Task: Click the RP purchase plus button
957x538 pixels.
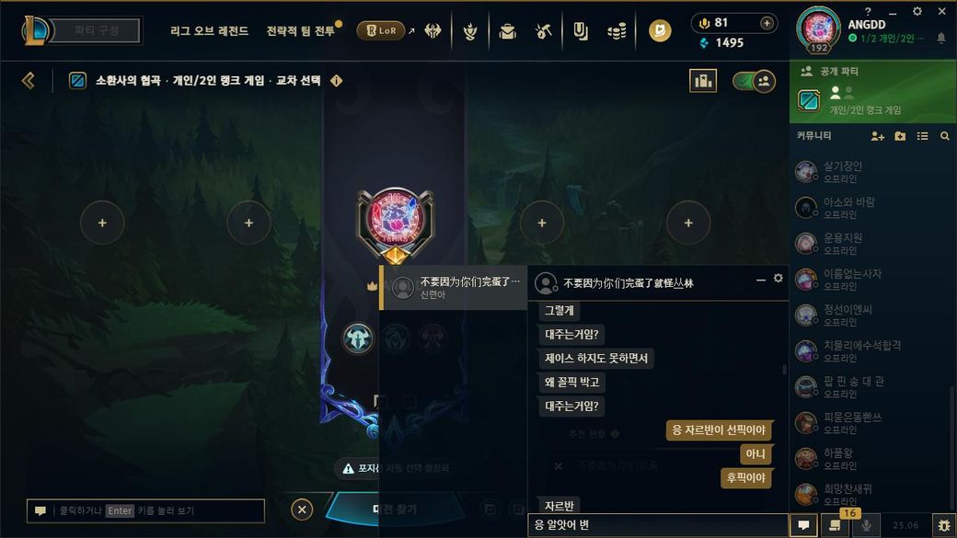Action: click(767, 23)
